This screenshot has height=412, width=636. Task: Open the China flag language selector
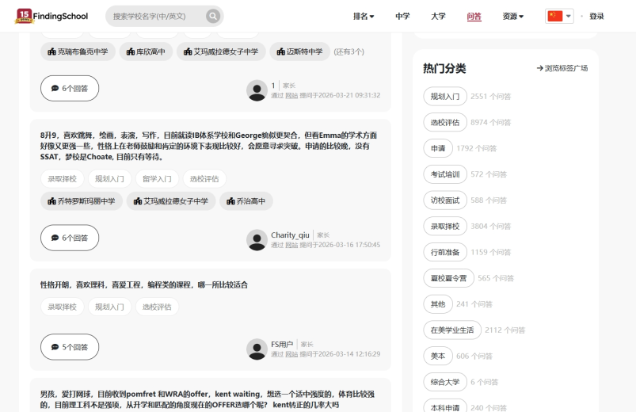tap(559, 16)
